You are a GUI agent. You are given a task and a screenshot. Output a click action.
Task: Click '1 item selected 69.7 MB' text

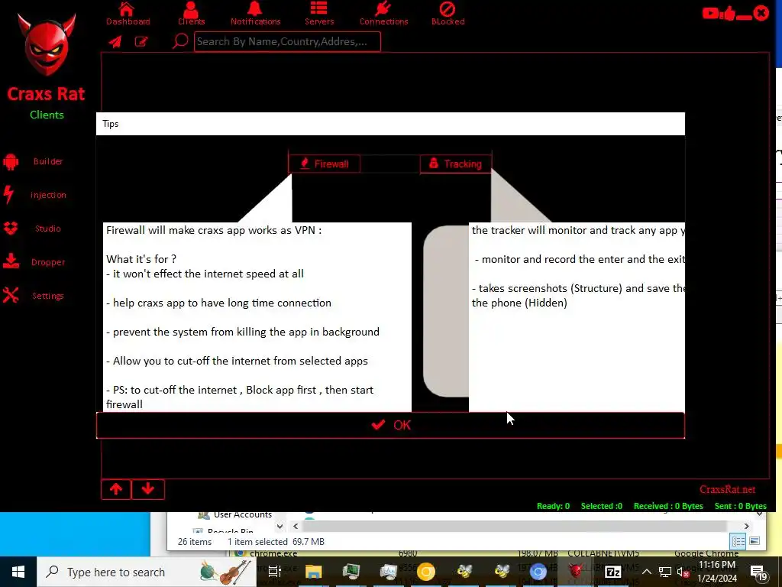tap(276, 542)
